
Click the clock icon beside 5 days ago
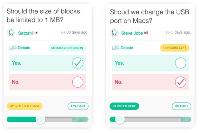(x=168, y=32)
